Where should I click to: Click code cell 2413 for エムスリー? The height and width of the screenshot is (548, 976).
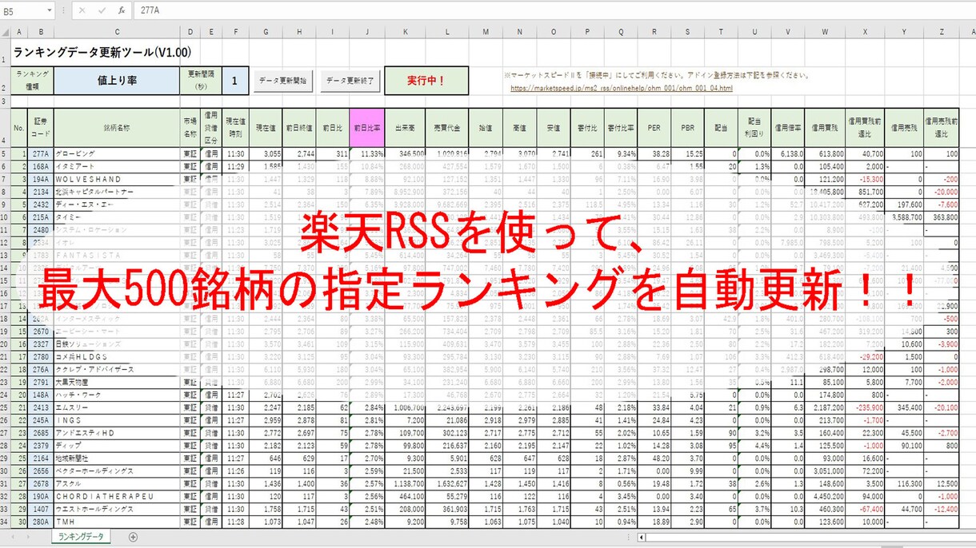coord(41,407)
